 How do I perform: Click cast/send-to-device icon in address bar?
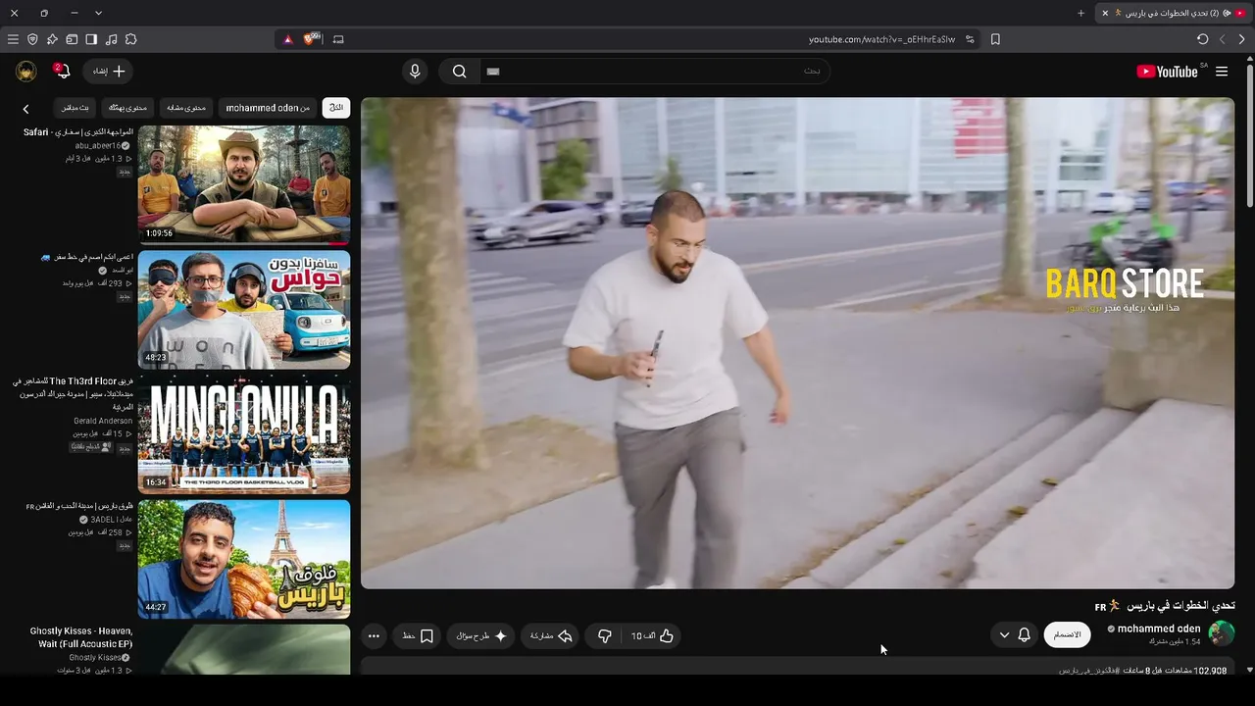coord(338,39)
